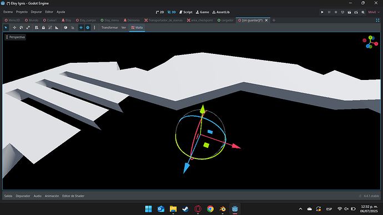Open the Proyecto menu
The image size is (383, 215).
(22, 12)
